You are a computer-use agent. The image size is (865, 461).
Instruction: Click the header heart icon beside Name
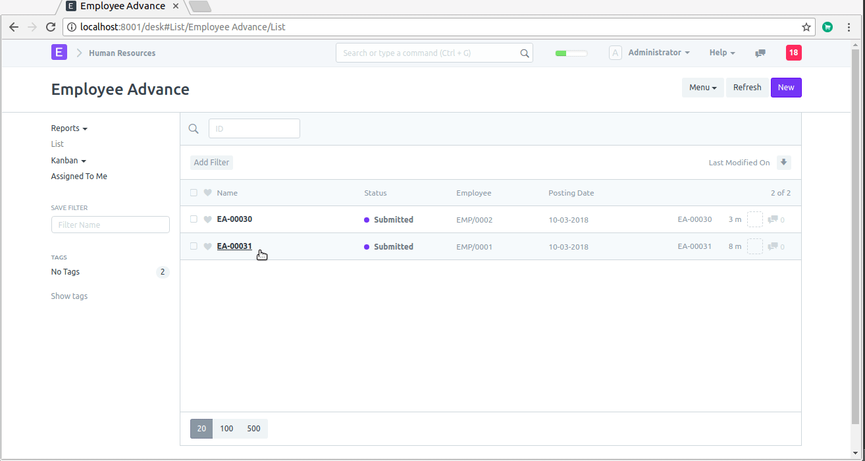pos(208,193)
